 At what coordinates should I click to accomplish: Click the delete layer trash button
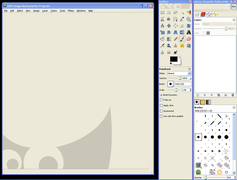click(233, 95)
